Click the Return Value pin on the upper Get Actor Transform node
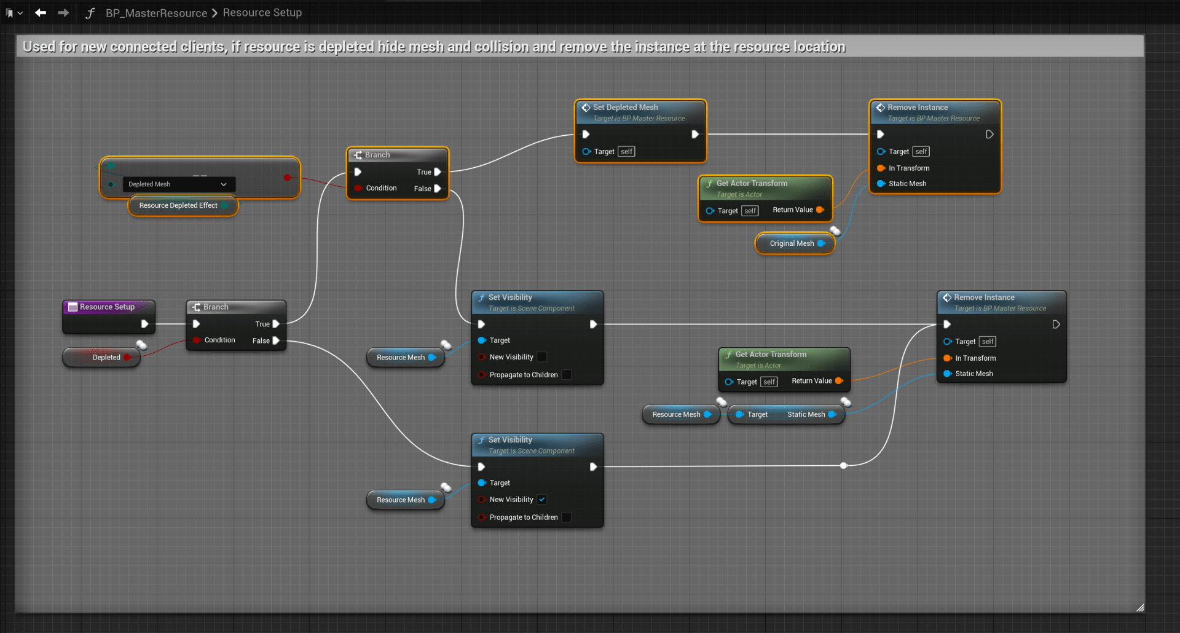Viewport: 1180px width, 633px height. (820, 210)
